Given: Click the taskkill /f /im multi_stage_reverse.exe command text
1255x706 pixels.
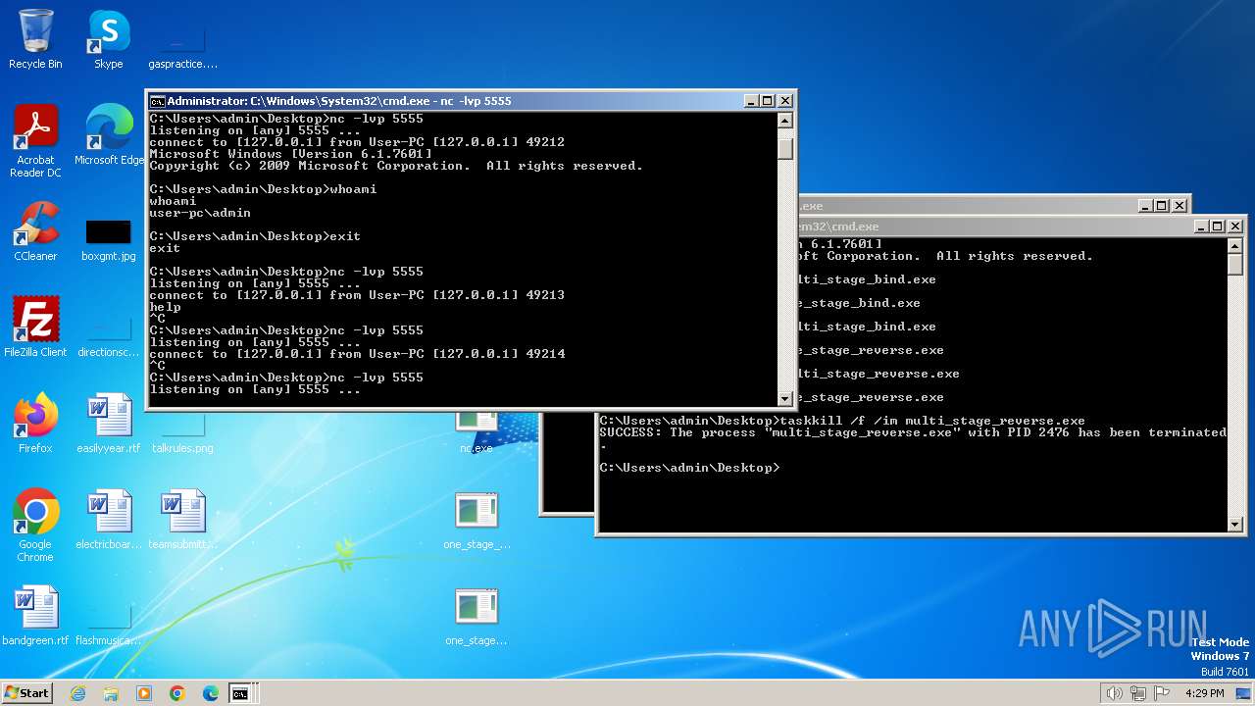Looking at the screenshot, I should tap(932, 421).
